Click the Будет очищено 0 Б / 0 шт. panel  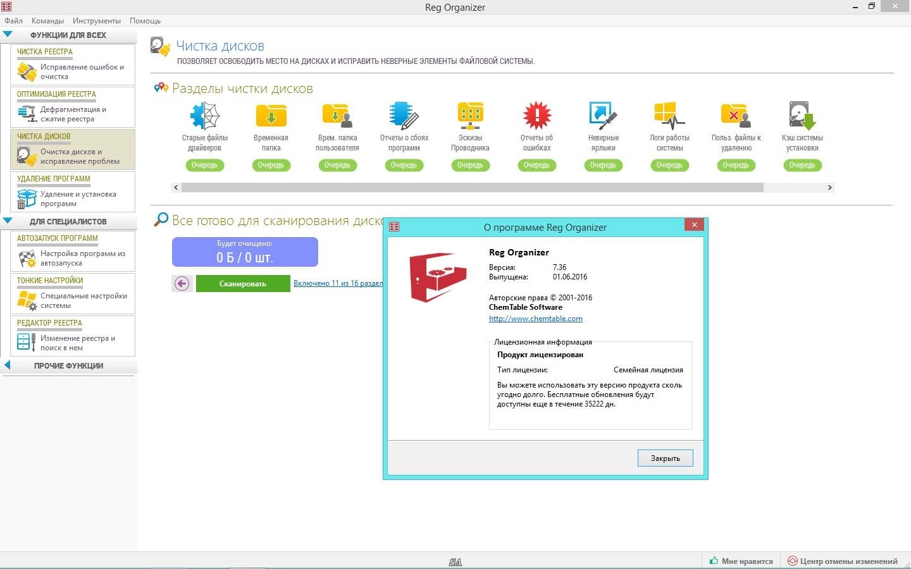[x=245, y=252]
